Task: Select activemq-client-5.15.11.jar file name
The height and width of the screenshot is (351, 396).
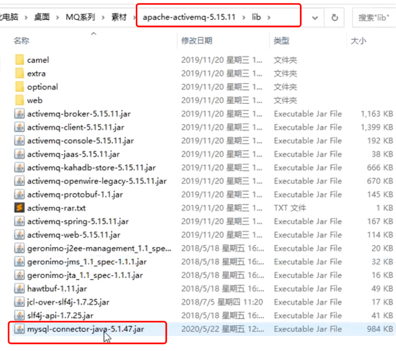Action: pyautogui.click(x=76, y=127)
